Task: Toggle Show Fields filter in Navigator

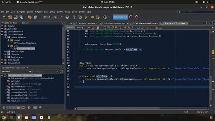Action: [x=9, y=107]
